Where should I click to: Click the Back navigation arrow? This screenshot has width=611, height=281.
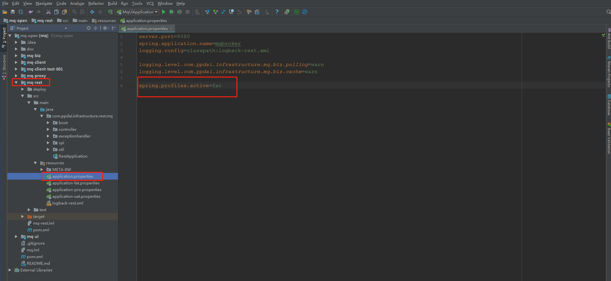point(92,12)
